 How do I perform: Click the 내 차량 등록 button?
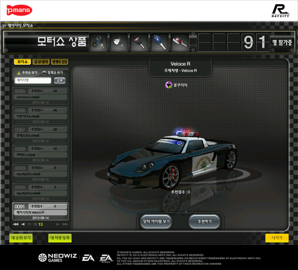[x=60, y=238]
